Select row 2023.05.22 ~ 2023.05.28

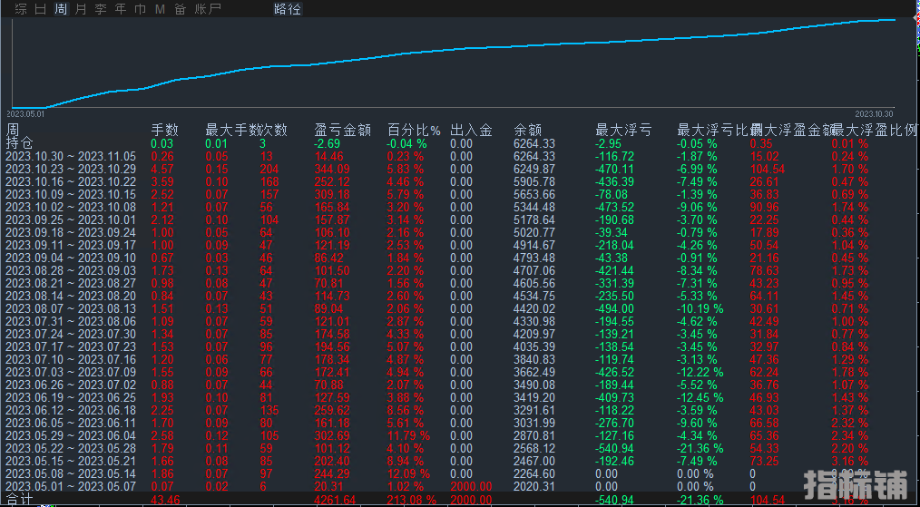click(x=71, y=448)
